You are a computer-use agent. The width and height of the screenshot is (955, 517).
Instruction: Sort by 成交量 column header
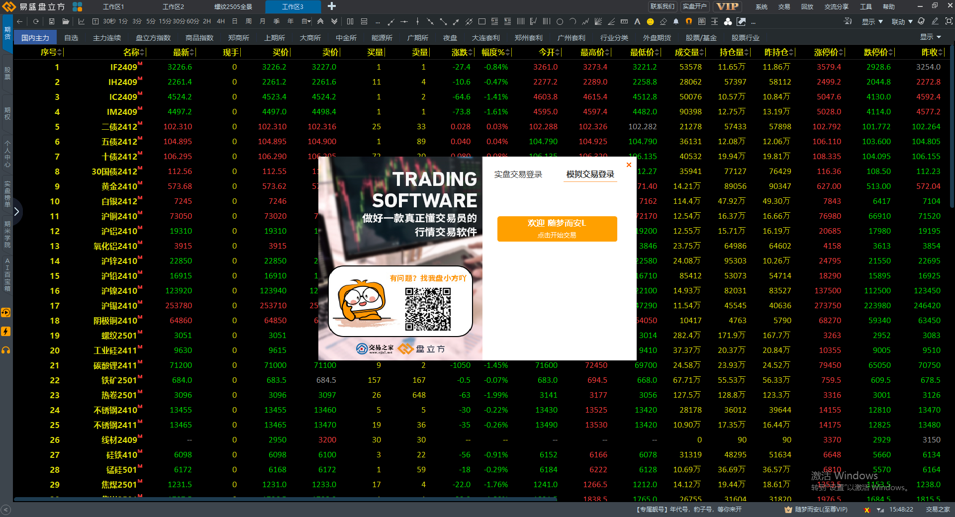click(x=690, y=52)
